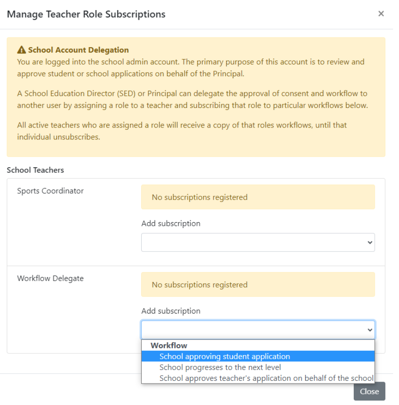Close the dialog with the X icon
Screen dimensions: 399x405
pyautogui.click(x=381, y=14)
